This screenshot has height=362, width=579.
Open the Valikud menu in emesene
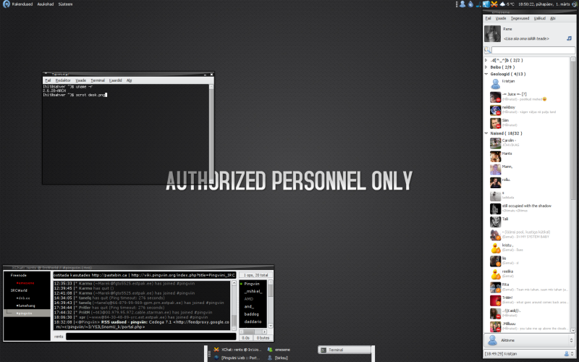coord(539,18)
